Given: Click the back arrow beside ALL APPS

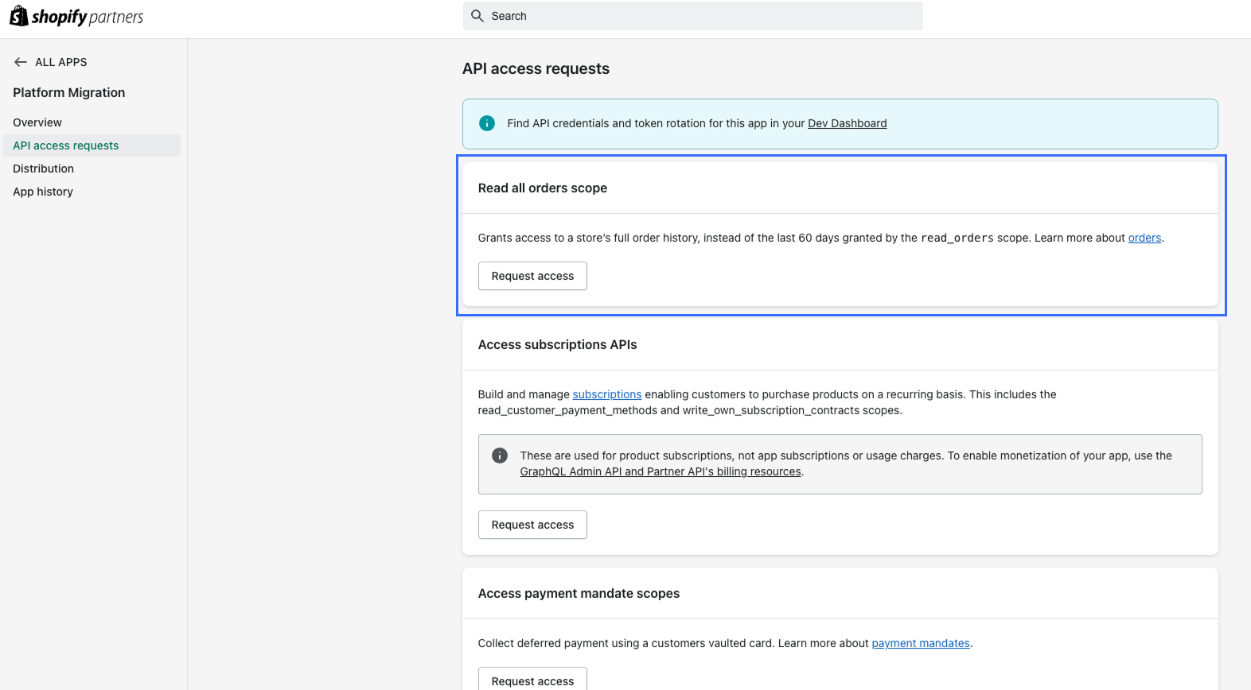Looking at the screenshot, I should coord(21,62).
